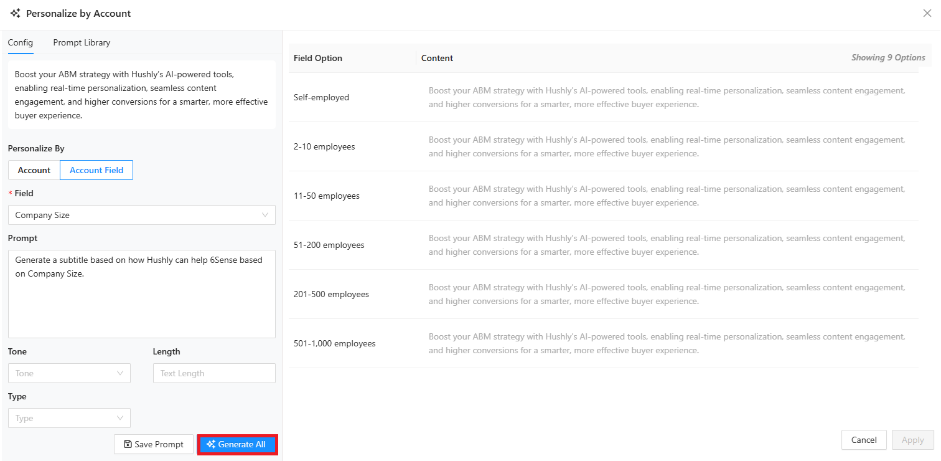Click the Personalize By label
The height and width of the screenshot is (461, 941).
click(x=36, y=148)
